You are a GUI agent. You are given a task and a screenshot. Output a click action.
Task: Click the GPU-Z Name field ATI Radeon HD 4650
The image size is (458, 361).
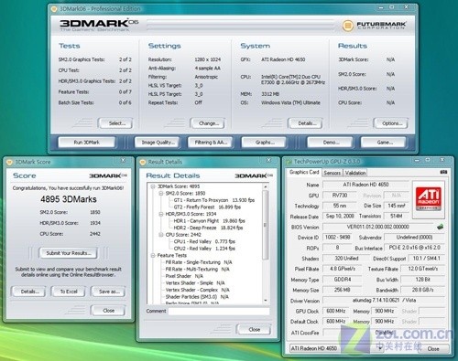tap(365, 185)
